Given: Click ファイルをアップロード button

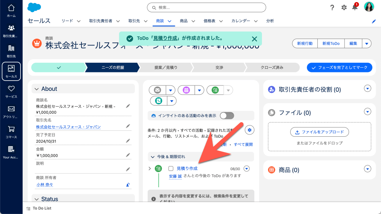Looking at the screenshot, I should pos(320,132).
